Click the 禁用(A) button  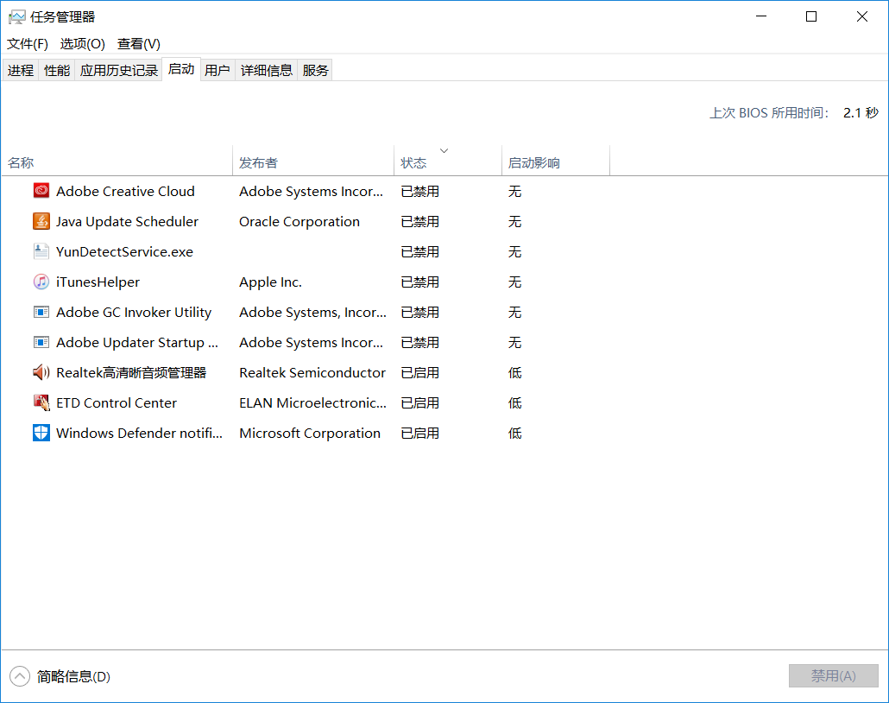pyautogui.click(x=834, y=675)
